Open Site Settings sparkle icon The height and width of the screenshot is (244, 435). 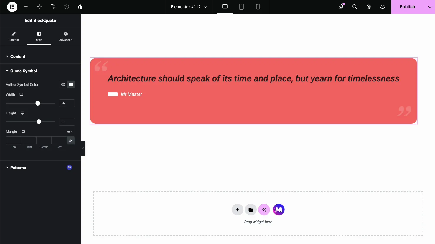click(x=39, y=7)
